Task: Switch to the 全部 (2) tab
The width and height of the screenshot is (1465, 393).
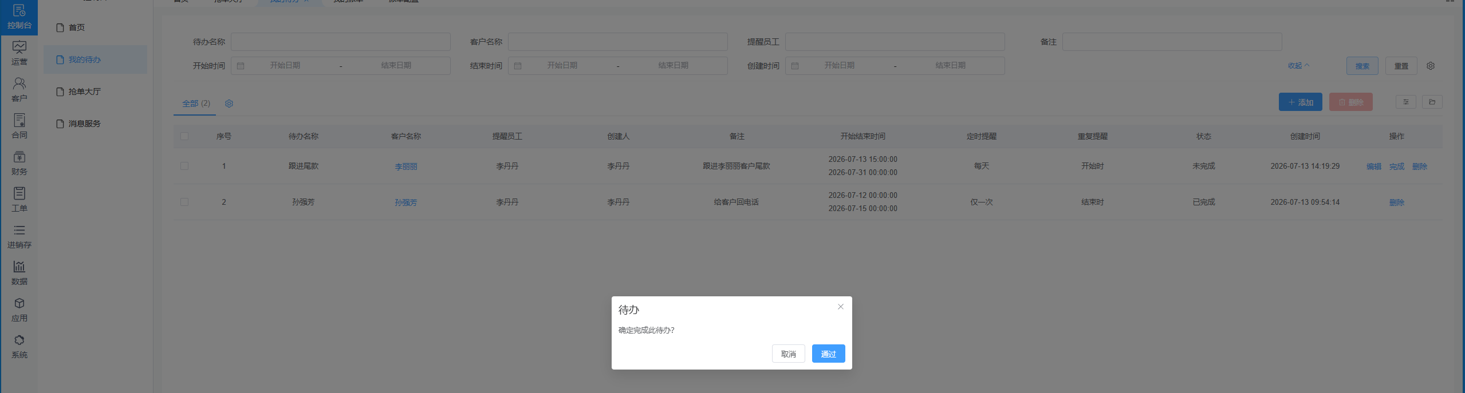Action: (x=196, y=104)
